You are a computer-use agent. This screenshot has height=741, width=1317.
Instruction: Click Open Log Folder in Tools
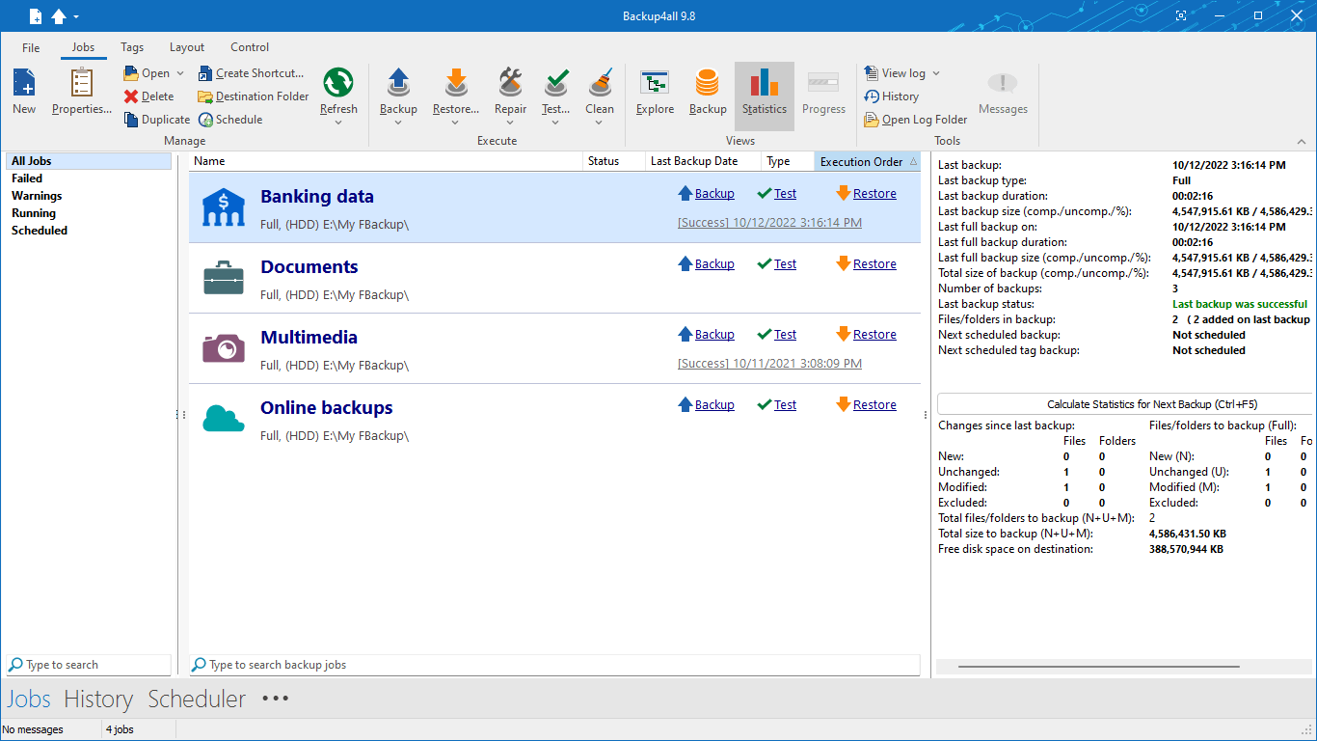click(916, 120)
